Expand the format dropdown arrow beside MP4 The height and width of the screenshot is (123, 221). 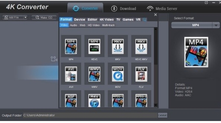216,25
